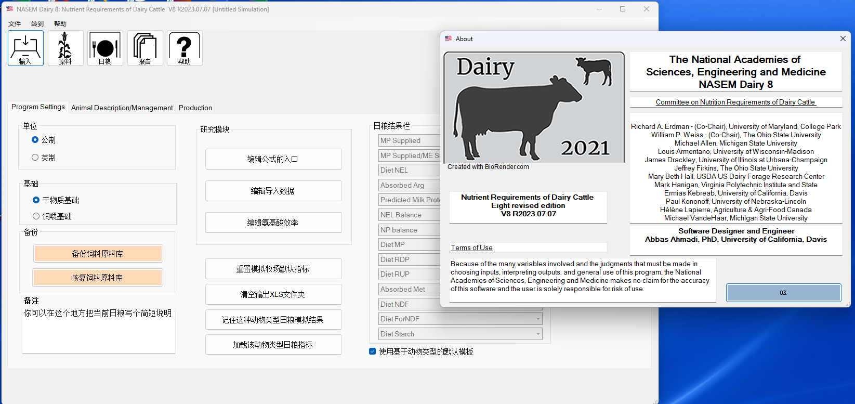Open the Diet NDF combo box
Screen dimensions: 855x404
point(409,304)
